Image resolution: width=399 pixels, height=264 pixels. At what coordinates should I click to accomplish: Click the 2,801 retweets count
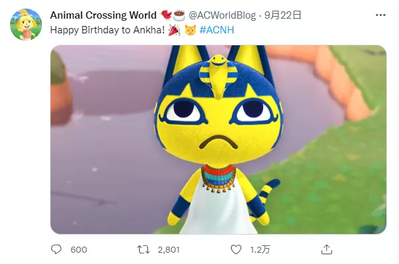169,249
